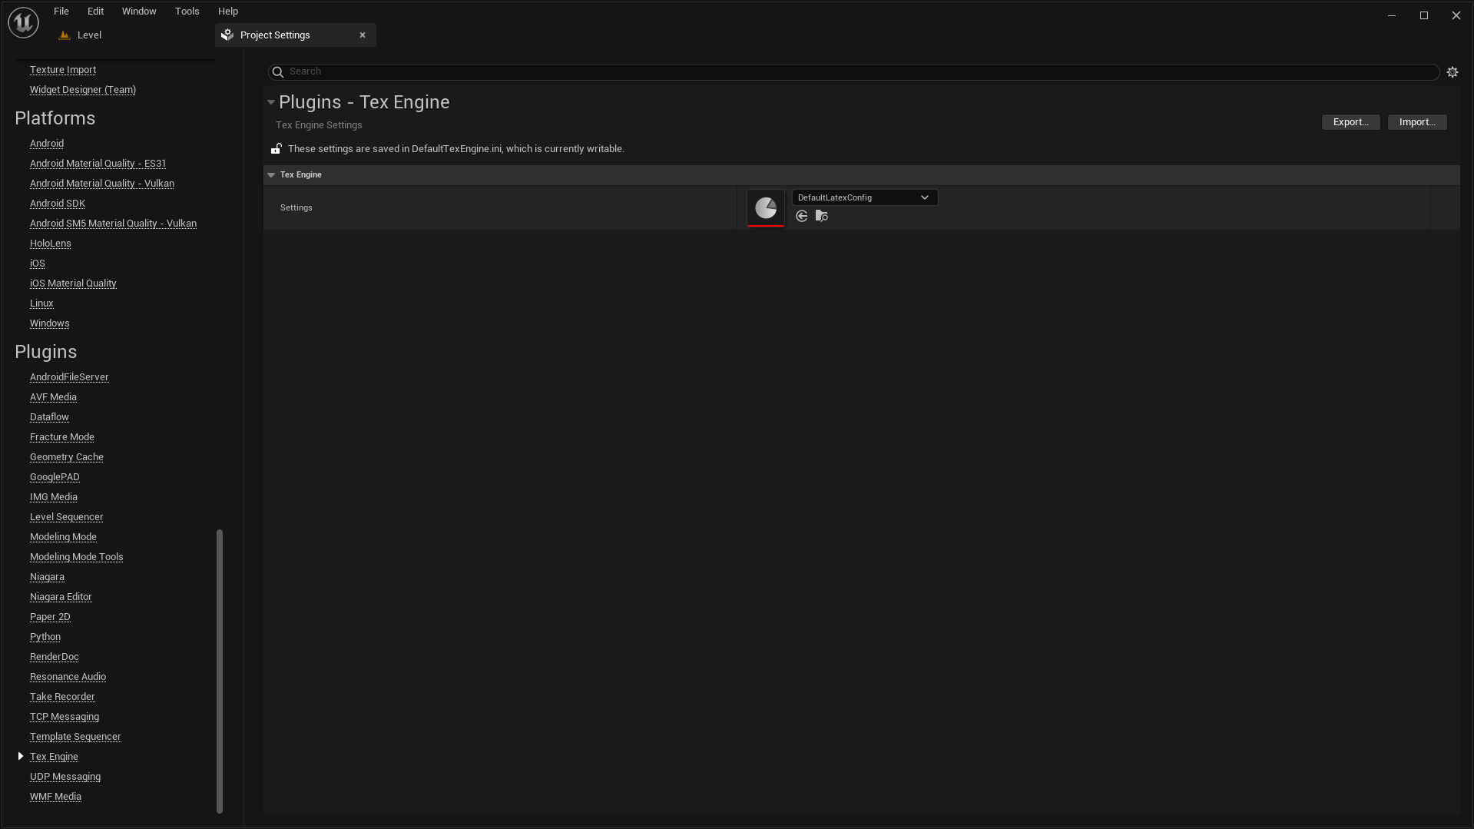This screenshot has height=829, width=1474.
Task: Open Linux platform settings
Action: point(41,303)
